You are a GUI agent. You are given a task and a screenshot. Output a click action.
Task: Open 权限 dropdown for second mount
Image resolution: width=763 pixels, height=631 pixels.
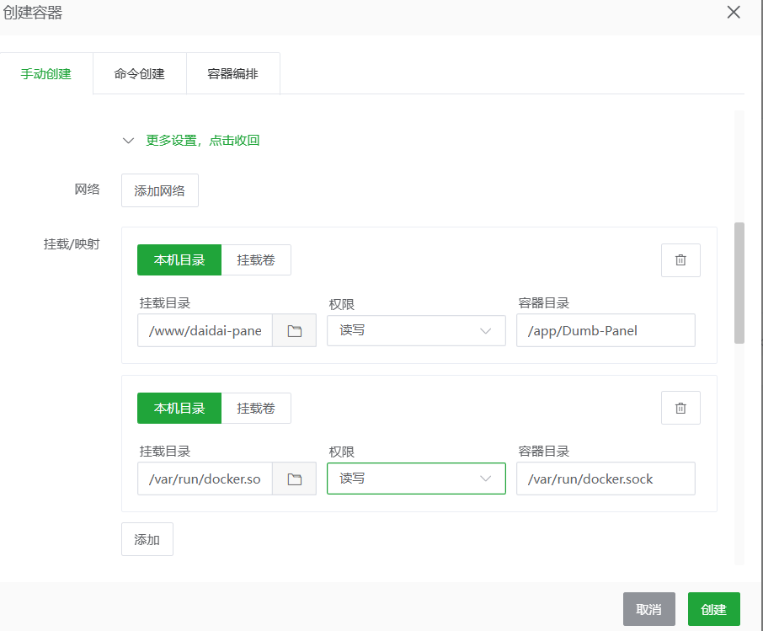point(416,479)
